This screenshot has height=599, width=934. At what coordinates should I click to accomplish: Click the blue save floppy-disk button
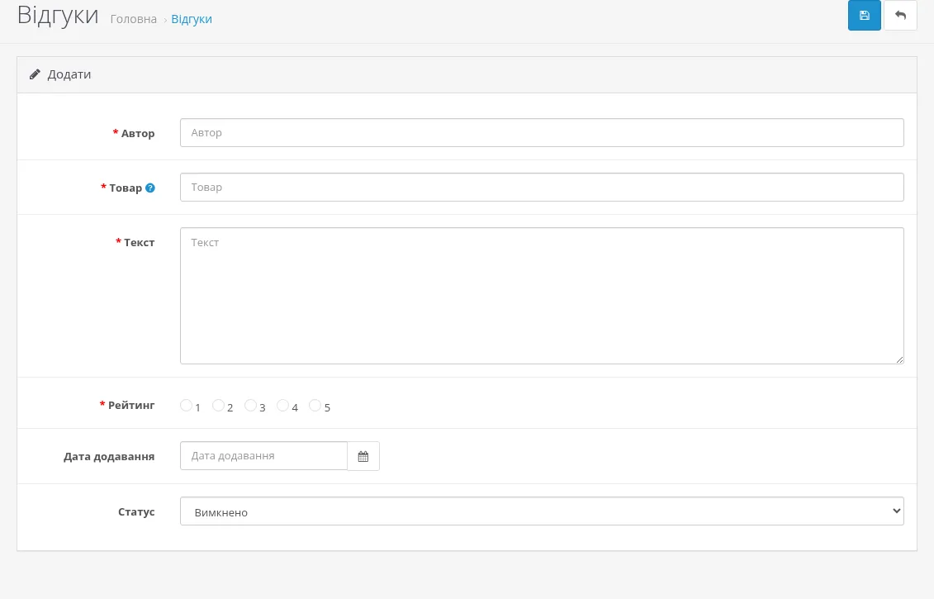(865, 16)
